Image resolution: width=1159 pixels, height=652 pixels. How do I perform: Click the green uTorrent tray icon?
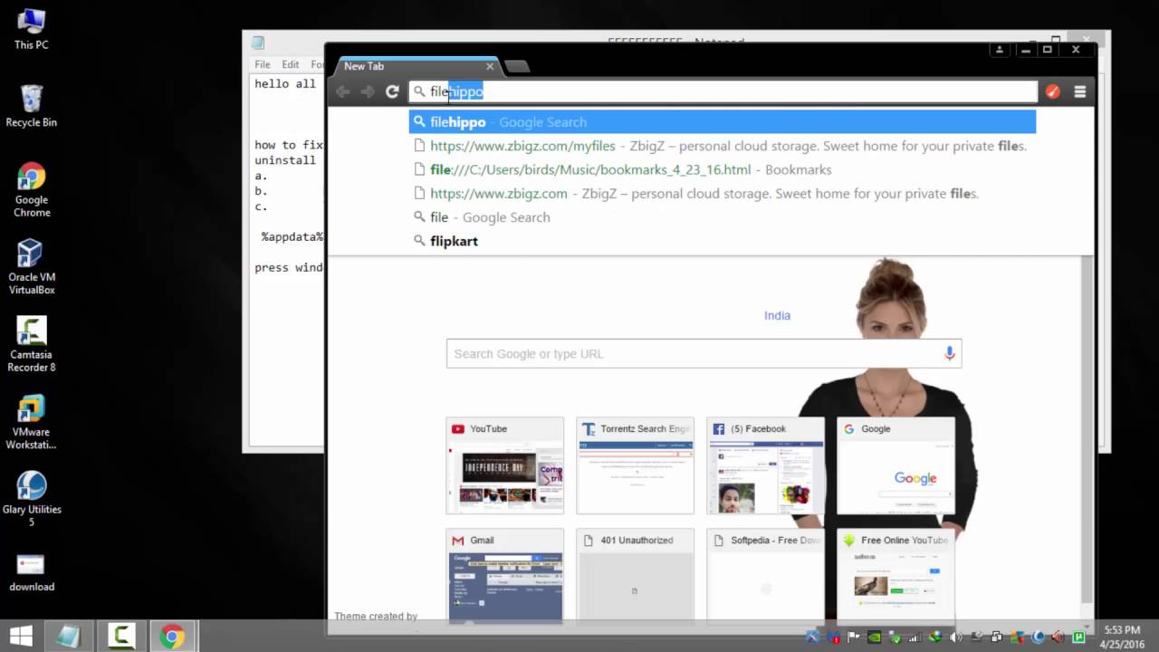1078,638
